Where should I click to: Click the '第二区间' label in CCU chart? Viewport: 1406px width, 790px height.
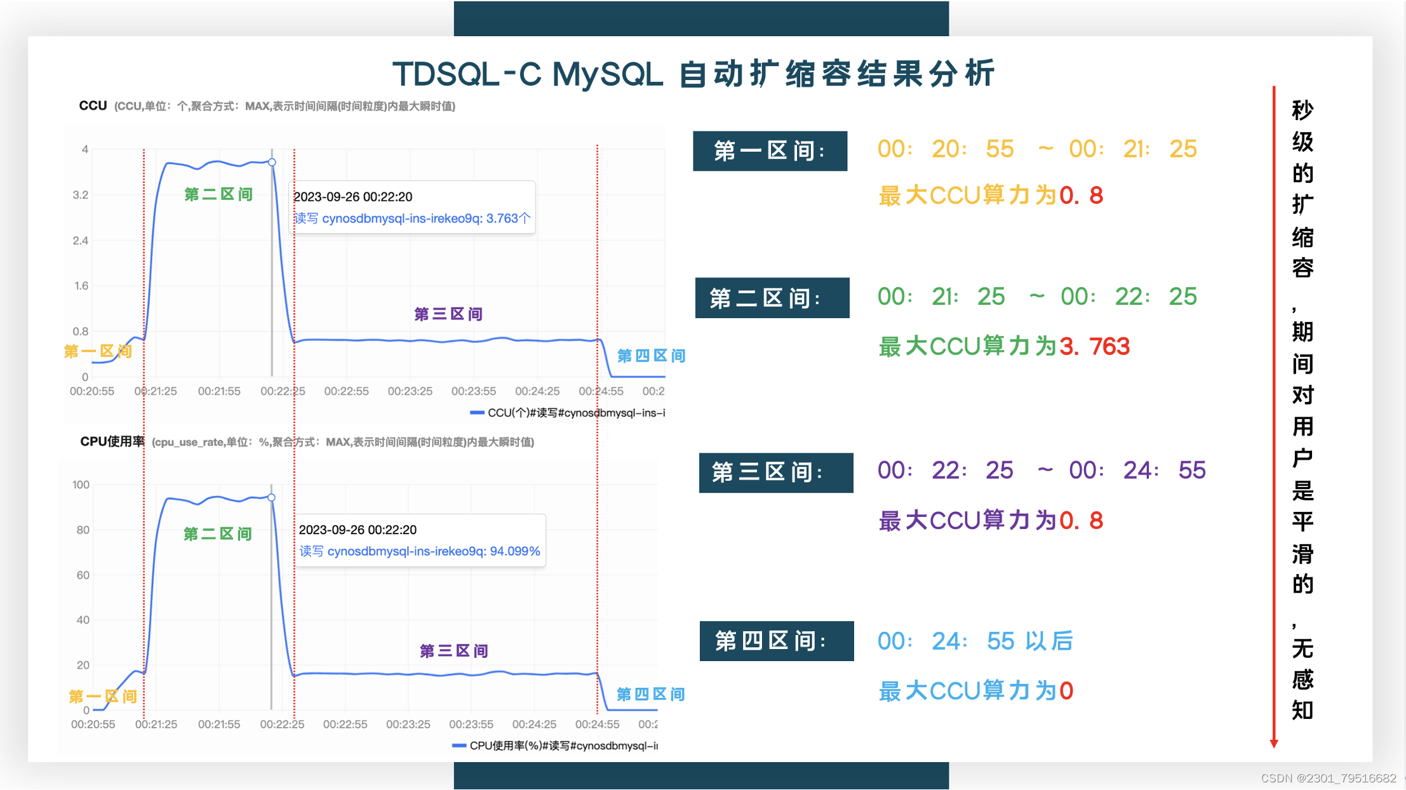tap(218, 194)
